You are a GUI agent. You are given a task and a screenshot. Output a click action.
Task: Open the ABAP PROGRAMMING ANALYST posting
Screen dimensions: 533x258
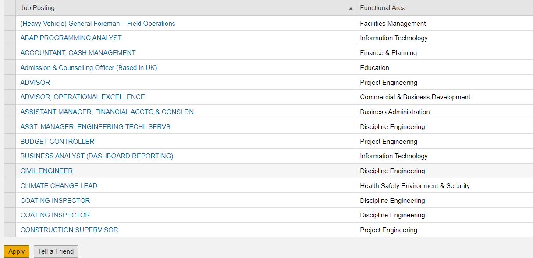[71, 38]
